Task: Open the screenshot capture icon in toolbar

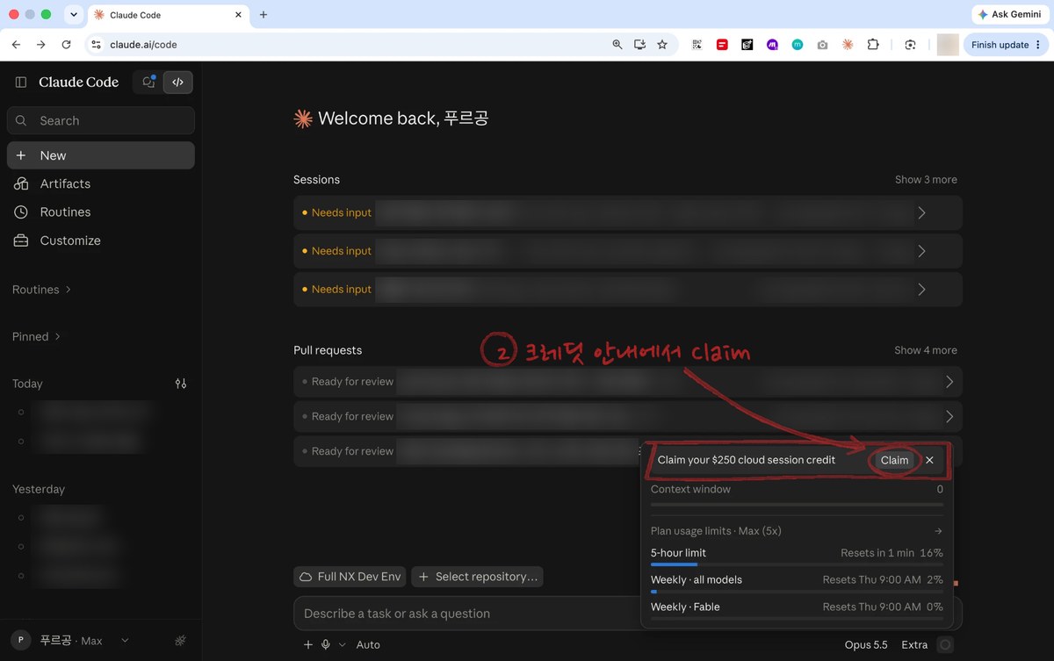Action: click(910, 45)
